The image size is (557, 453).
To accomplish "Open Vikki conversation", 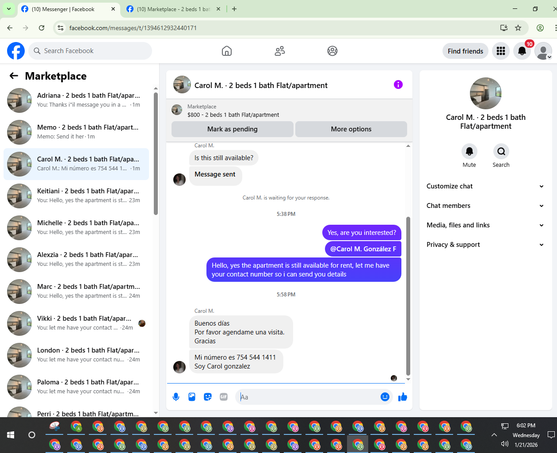I will click(x=76, y=323).
